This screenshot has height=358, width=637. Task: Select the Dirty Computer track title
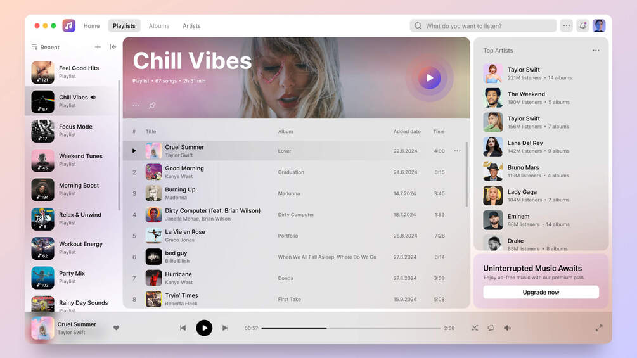pyautogui.click(x=212, y=210)
